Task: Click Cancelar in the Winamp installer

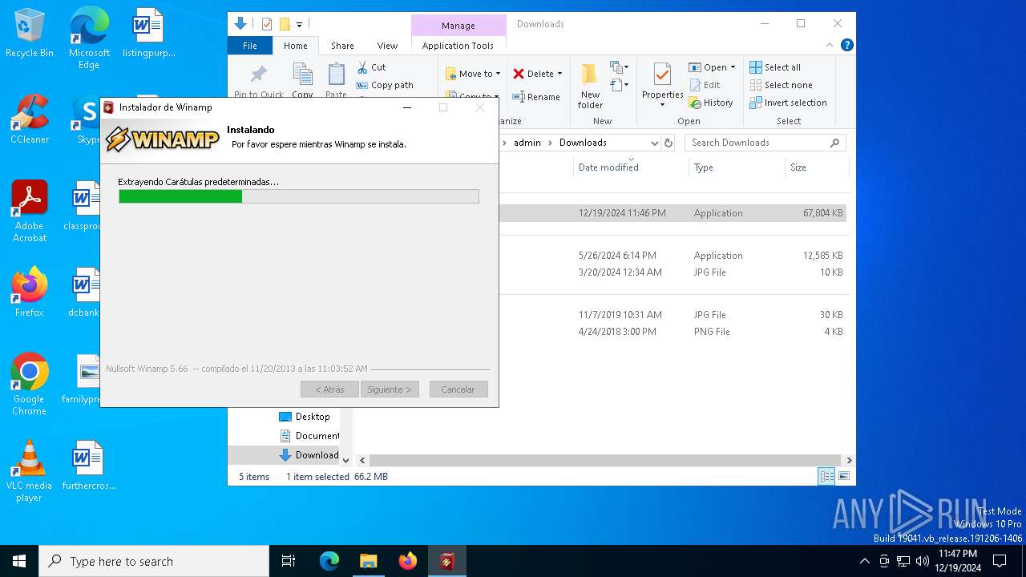Action: (458, 389)
